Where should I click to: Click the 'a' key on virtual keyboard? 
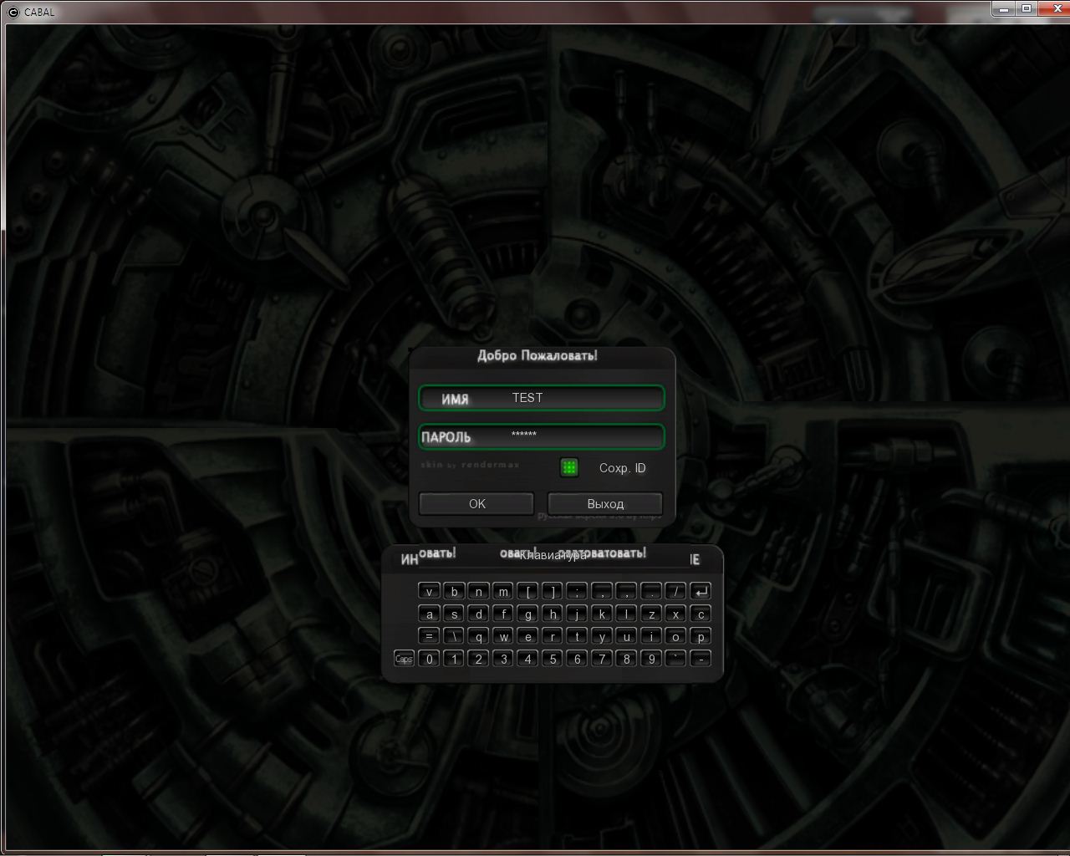429,614
